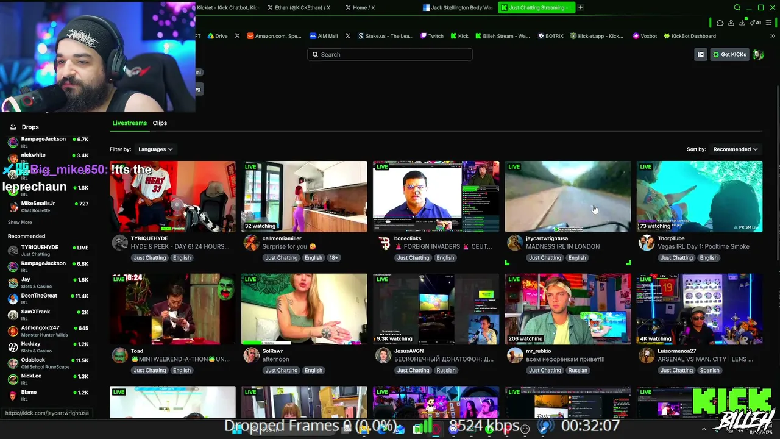Open TYRIQUEHYDE in the Recommended sidebar list
This screenshot has height=439, width=780.
pyautogui.click(x=48, y=250)
